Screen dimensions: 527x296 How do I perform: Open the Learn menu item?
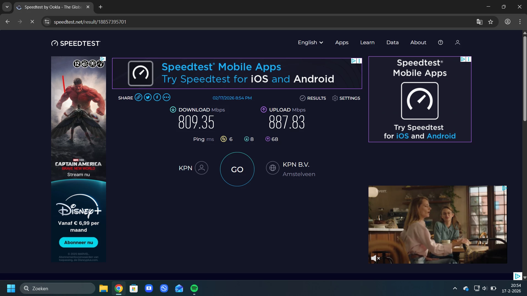click(x=367, y=43)
